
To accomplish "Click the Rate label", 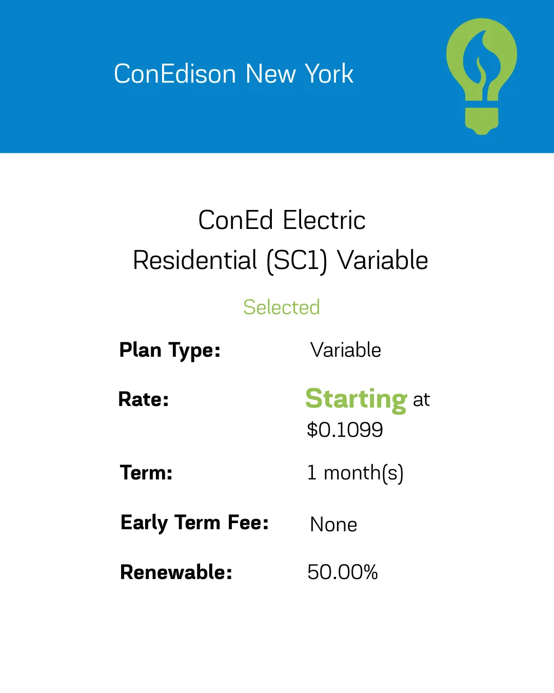I will click(x=144, y=399).
